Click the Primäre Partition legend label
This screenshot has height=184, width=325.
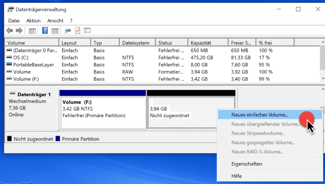tap(80, 139)
